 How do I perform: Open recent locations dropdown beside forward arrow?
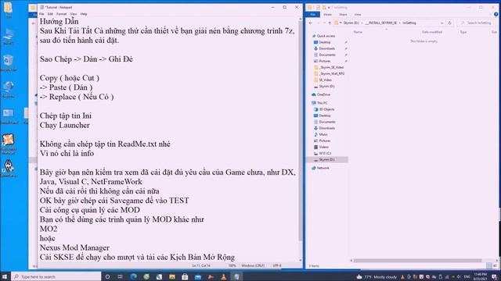[x=324, y=23]
